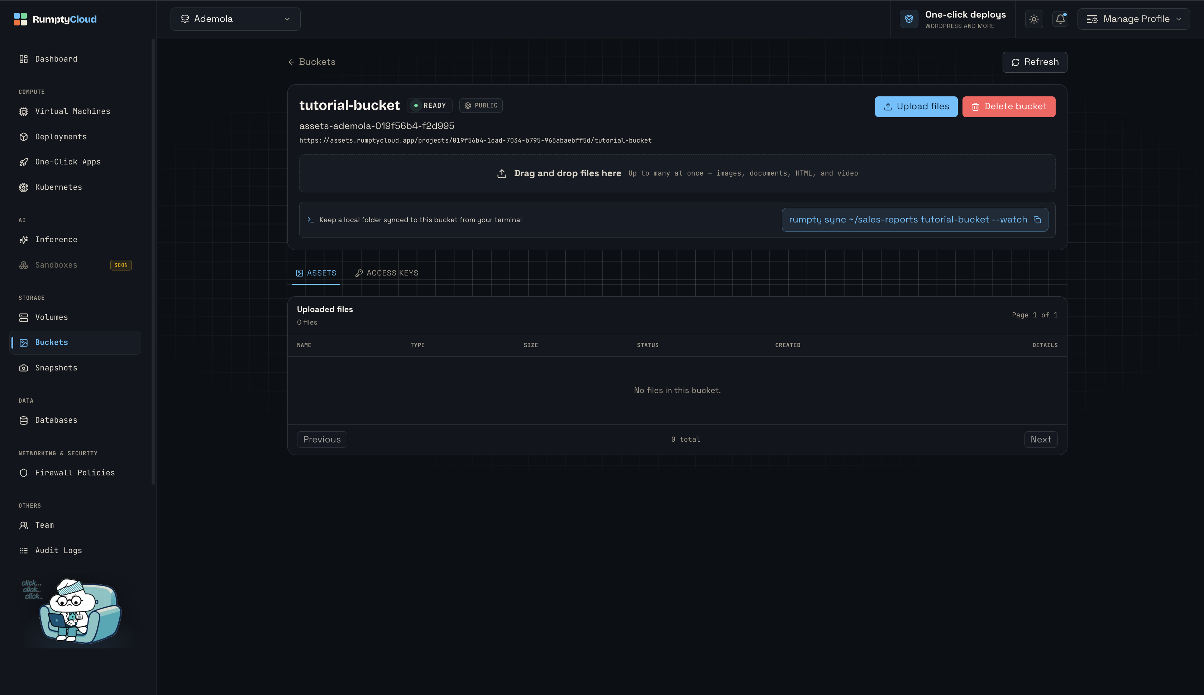
Task: Click the DETAILS column header
Action: [x=1045, y=345]
